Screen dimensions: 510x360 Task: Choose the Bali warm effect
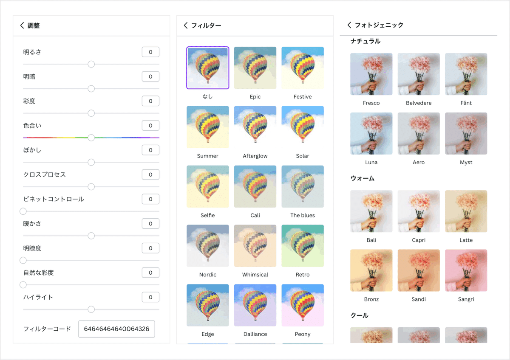pos(371,211)
